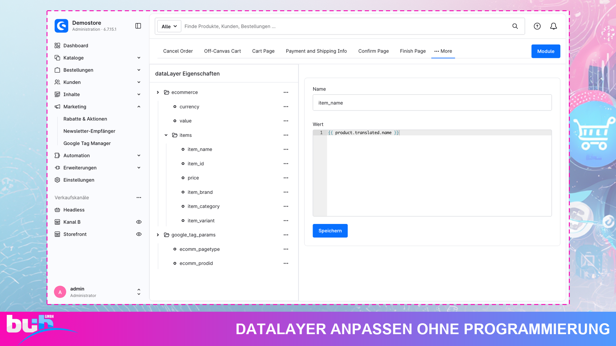
Task: Open the help icon in header
Action: [537, 26]
